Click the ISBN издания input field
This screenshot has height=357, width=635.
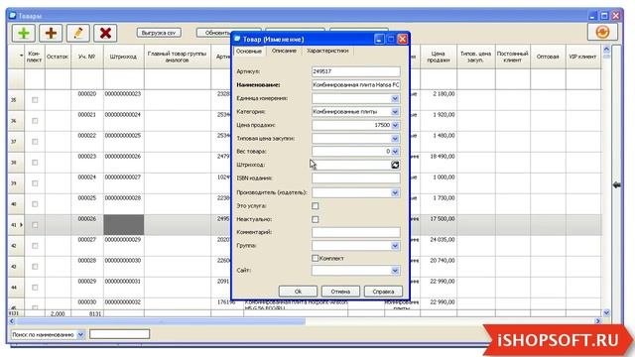[356, 178]
